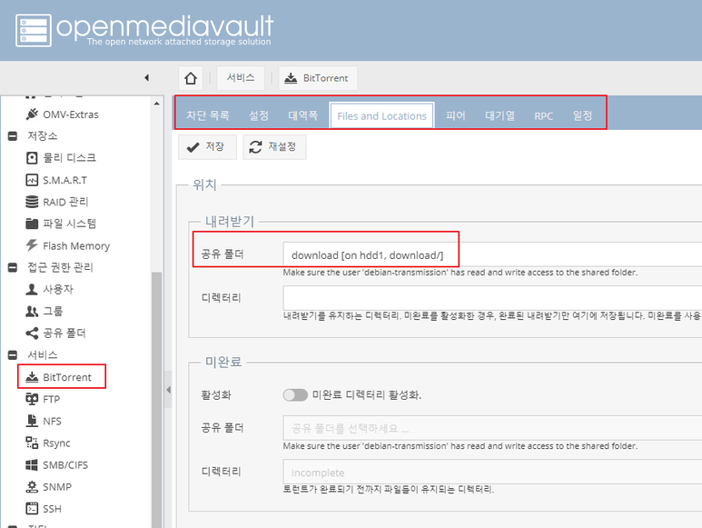Open the 그룹 group icon
Viewport: 702px width, 528px height.
[x=32, y=311]
